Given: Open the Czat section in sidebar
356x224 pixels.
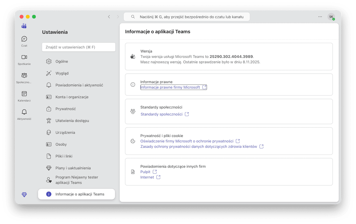Looking at the screenshot, I should coord(24,41).
